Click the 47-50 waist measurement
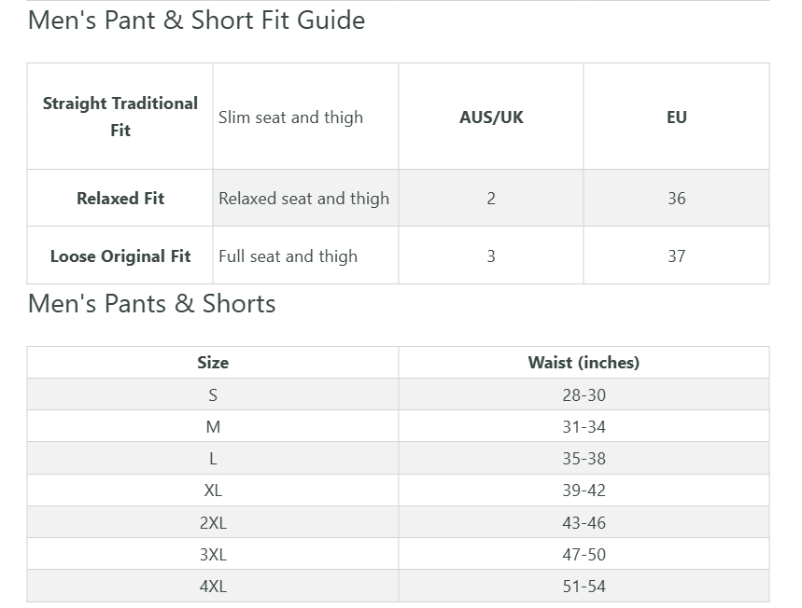This screenshot has width=802, height=608. (x=584, y=555)
